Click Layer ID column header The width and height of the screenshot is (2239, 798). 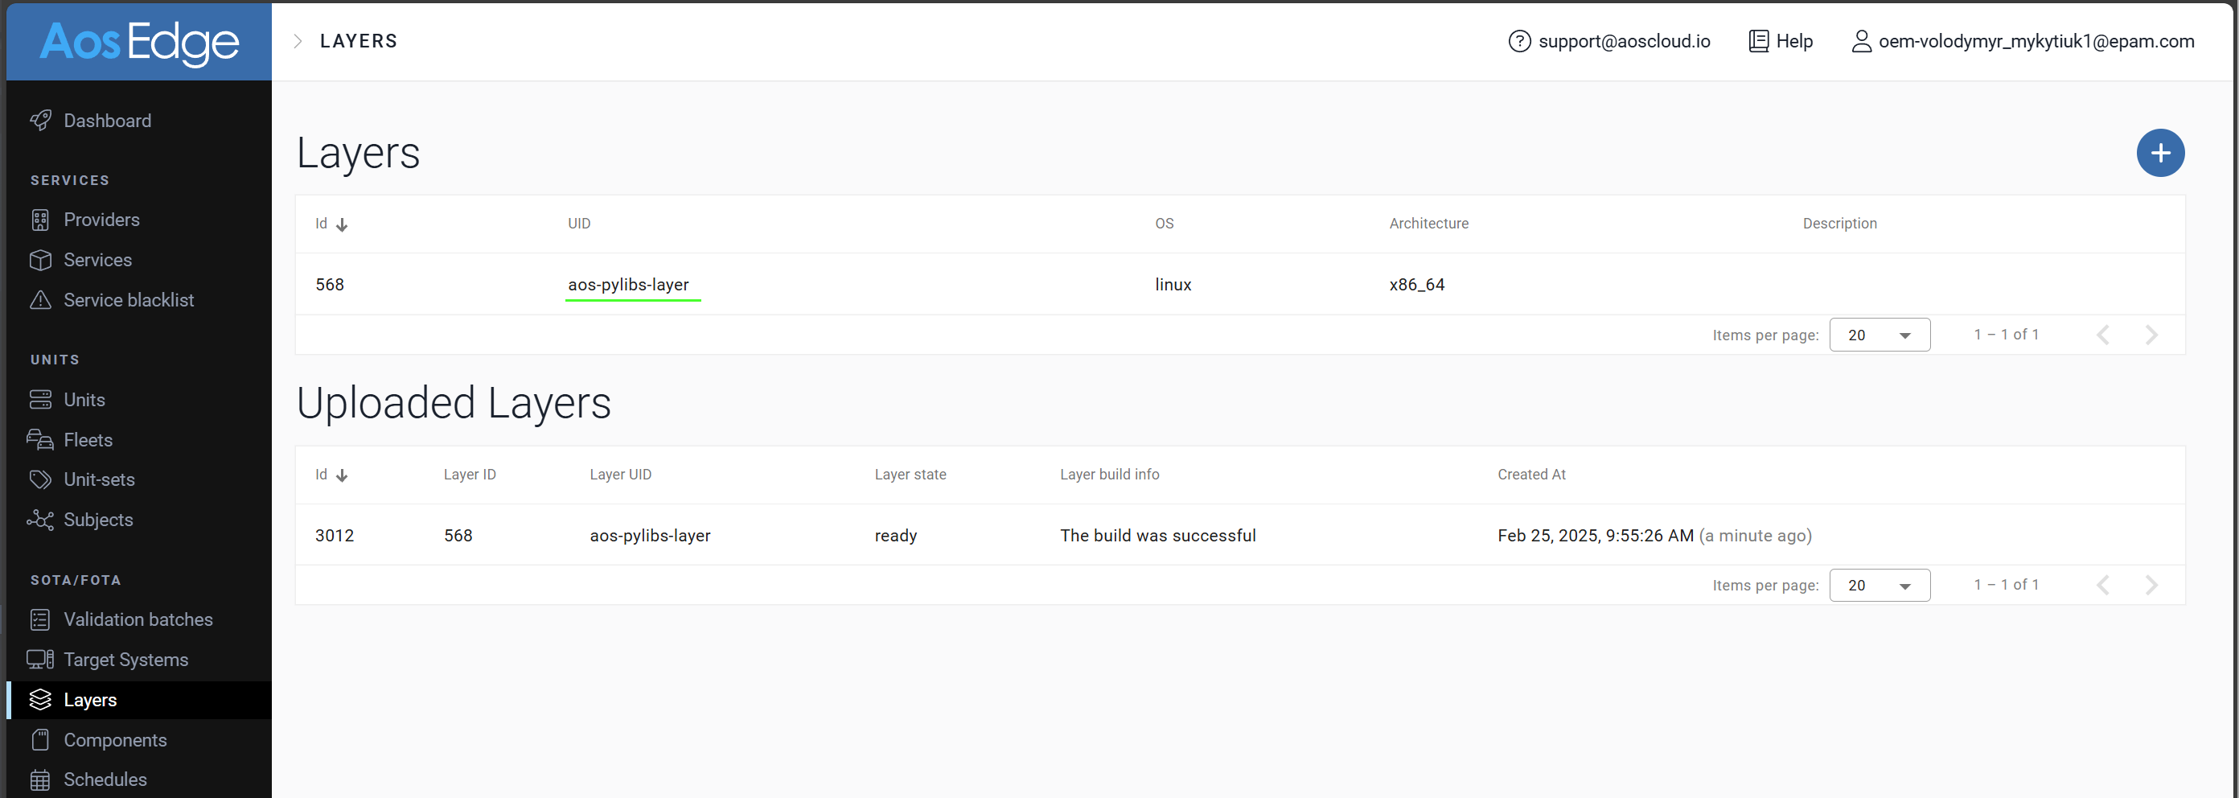tap(470, 475)
